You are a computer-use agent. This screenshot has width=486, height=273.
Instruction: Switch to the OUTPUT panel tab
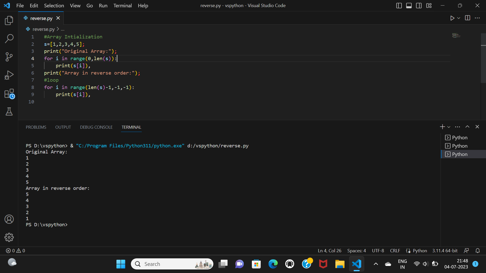[63, 127]
